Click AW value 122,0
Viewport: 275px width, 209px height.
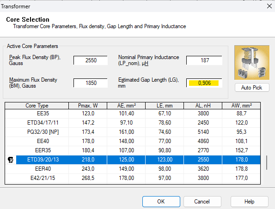coord(242,123)
